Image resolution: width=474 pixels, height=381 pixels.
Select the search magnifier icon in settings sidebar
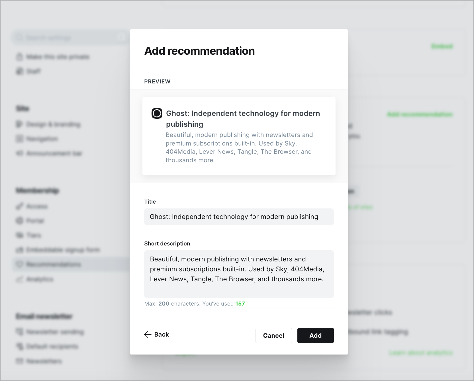click(x=19, y=37)
